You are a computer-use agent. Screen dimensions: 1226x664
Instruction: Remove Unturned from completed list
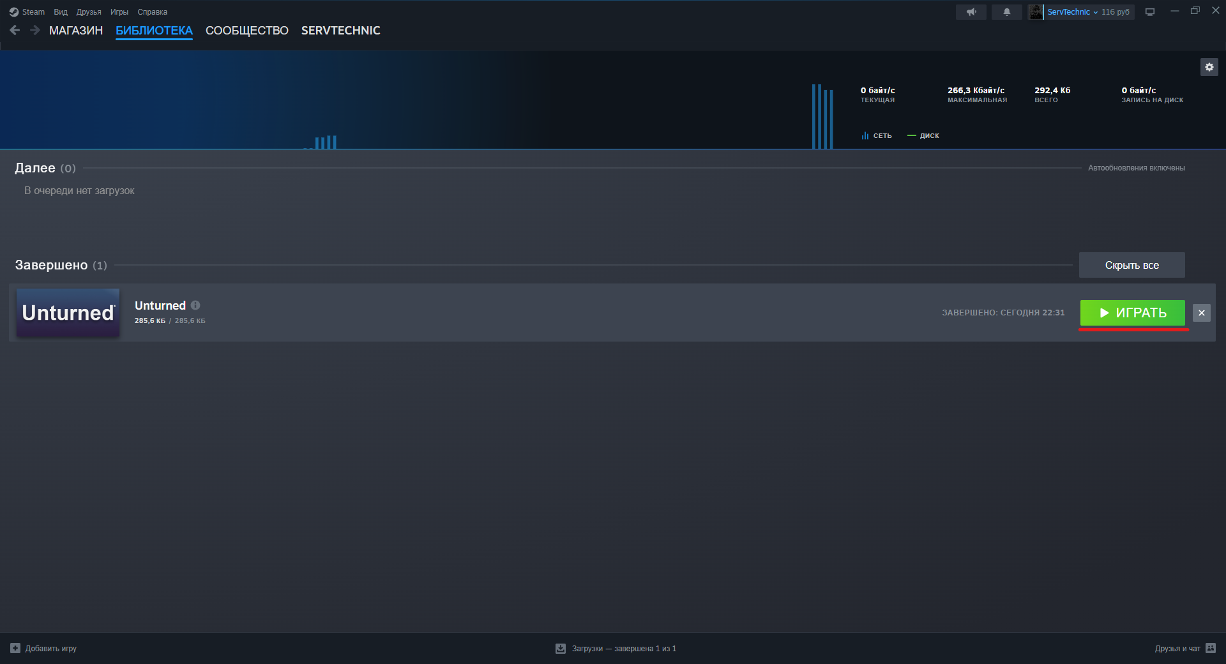click(1202, 313)
